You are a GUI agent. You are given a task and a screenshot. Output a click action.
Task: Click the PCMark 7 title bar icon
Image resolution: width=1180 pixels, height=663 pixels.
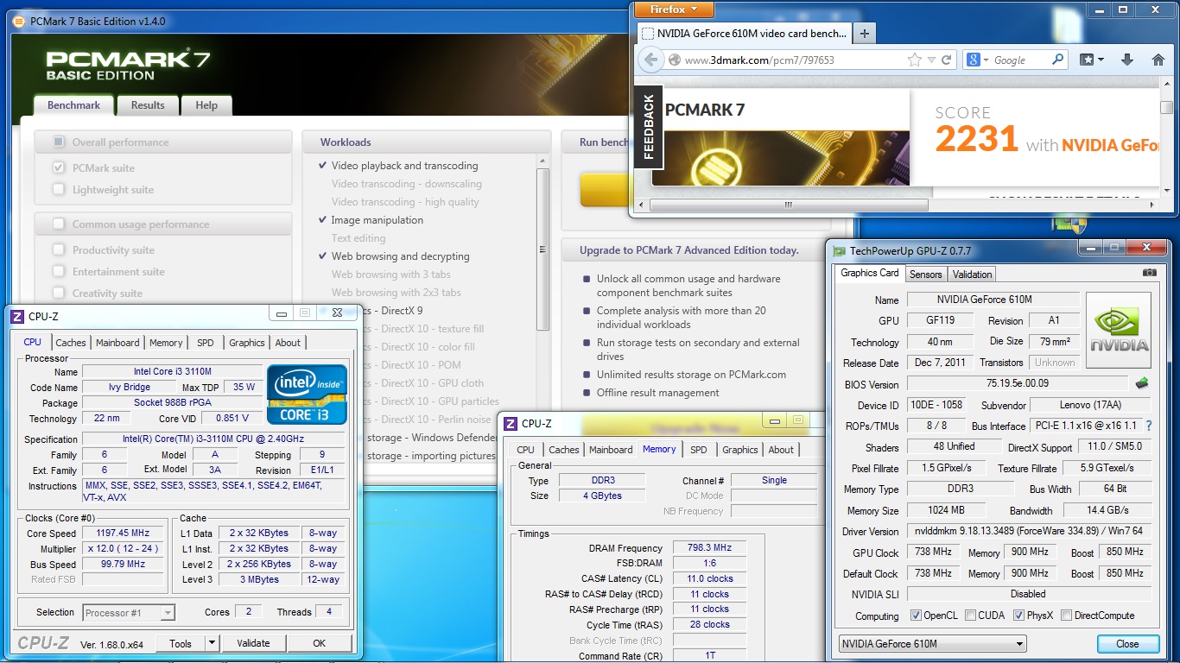(x=18, y=21)
